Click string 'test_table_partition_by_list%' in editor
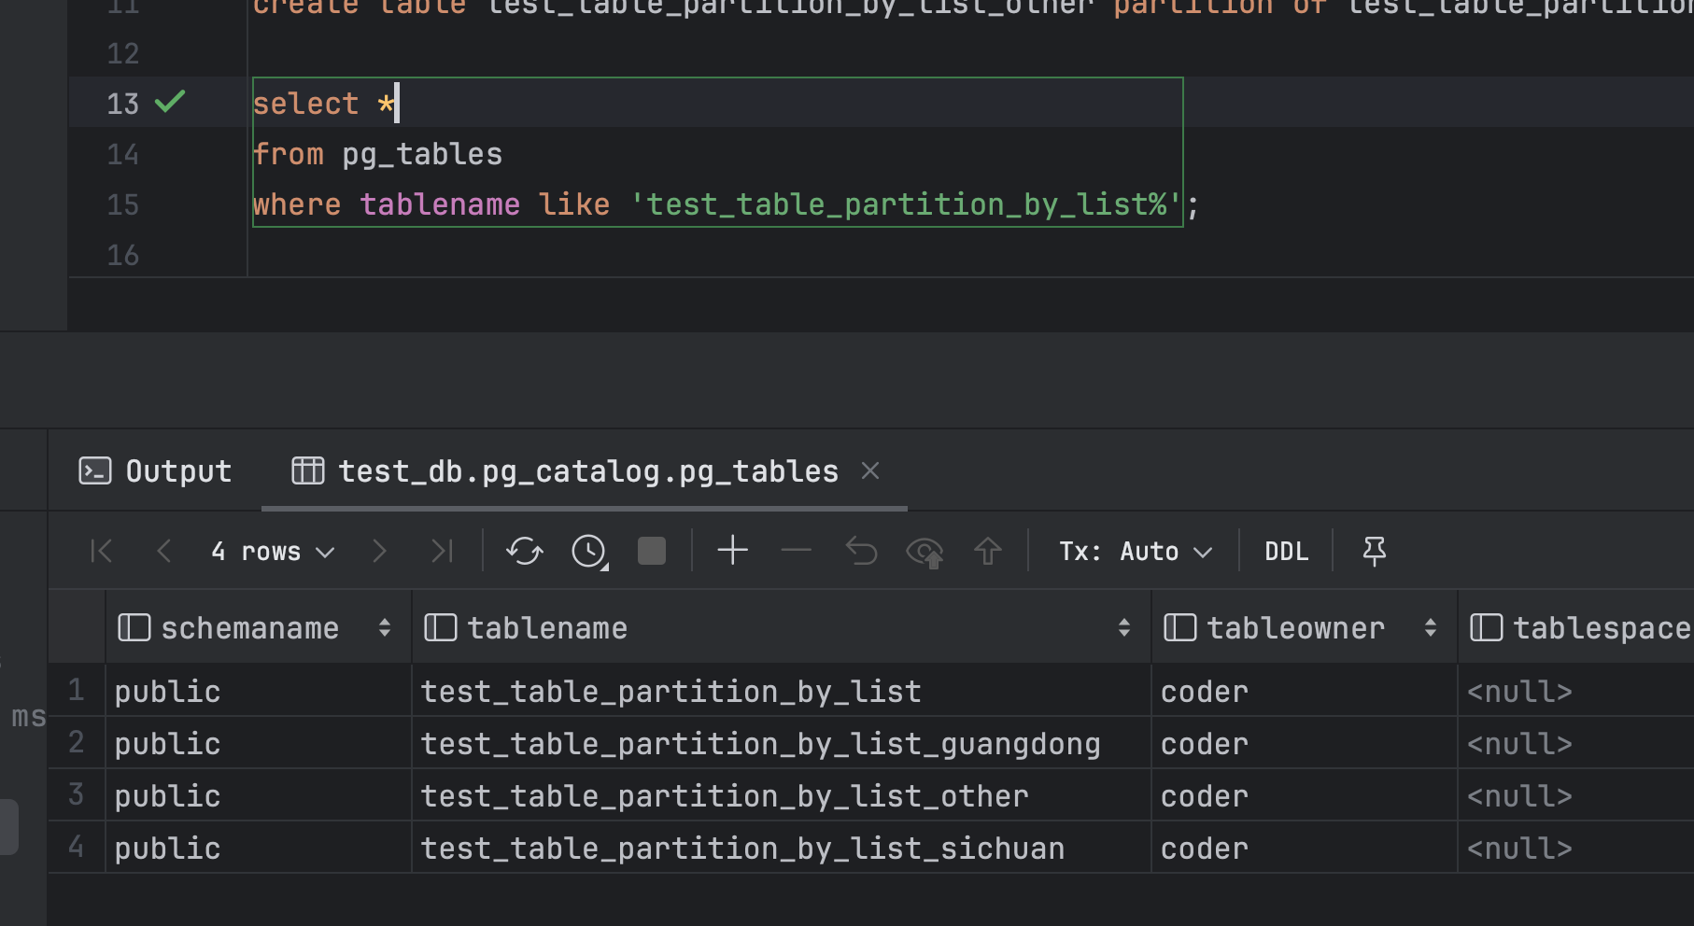Image resolution: width=1694 pixels, height=926 pixels. (x=906, y=204)
